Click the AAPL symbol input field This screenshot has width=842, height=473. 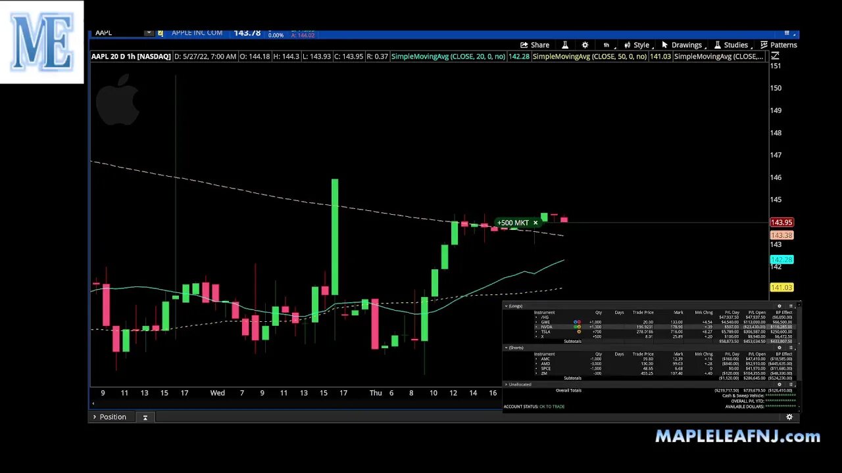pos(117,32)
